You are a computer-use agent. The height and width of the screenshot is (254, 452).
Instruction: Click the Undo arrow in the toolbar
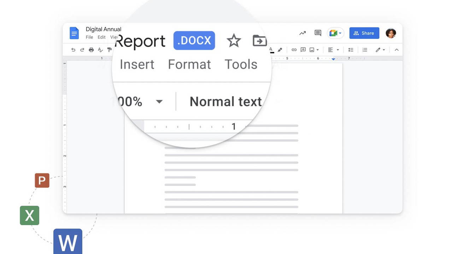(x=73, y=50)
